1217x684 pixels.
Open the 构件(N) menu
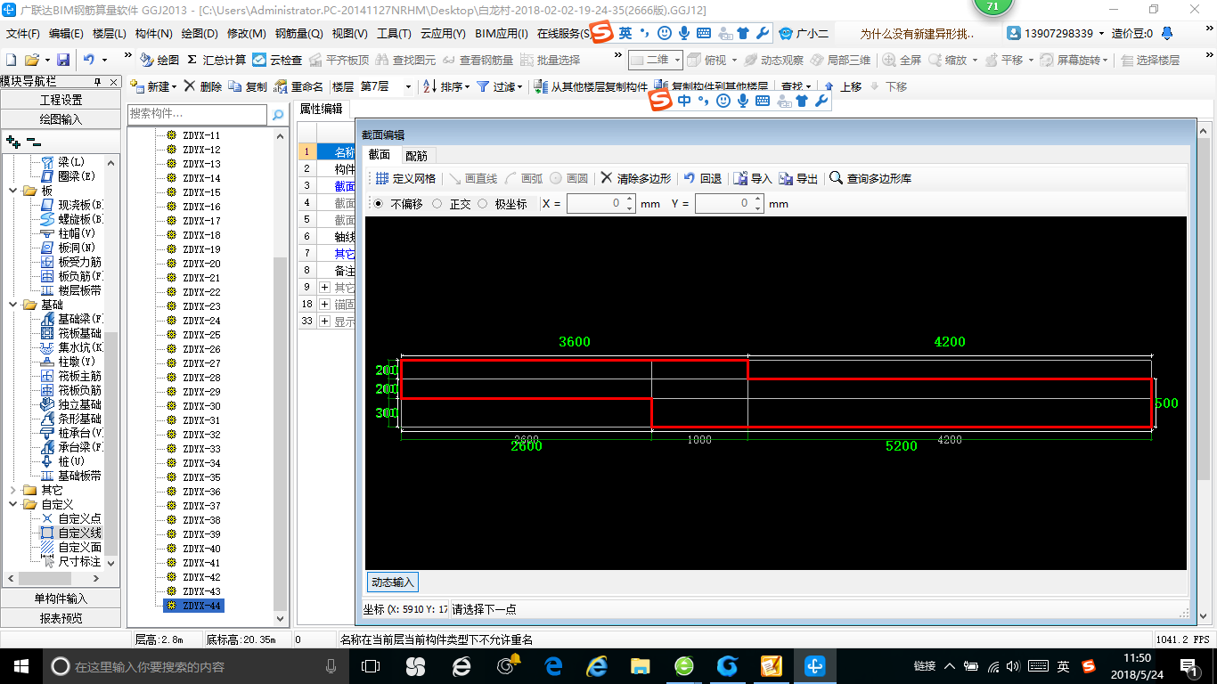click(154, 34)
